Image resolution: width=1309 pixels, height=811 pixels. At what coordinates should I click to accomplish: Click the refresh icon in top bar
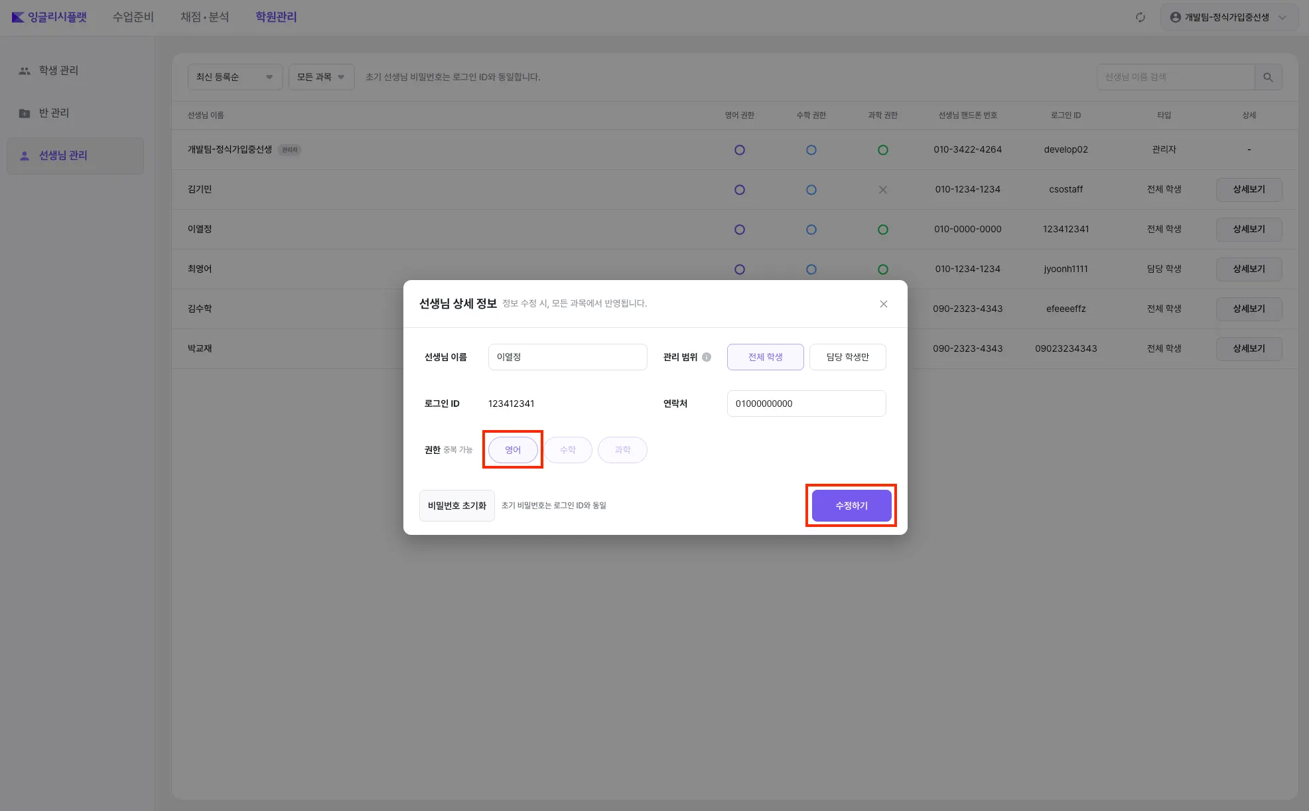pos(1140,17)
